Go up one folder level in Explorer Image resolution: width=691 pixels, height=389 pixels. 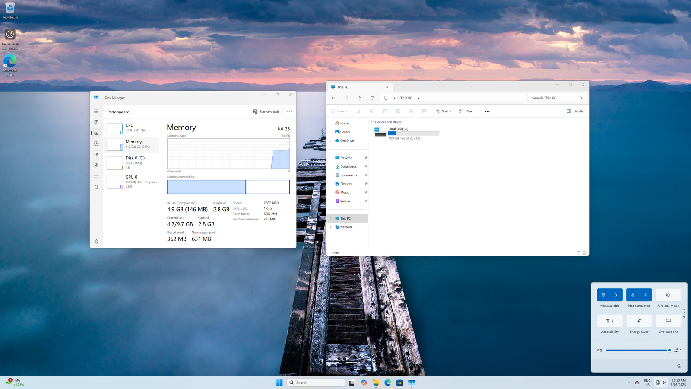coord(359,98)
